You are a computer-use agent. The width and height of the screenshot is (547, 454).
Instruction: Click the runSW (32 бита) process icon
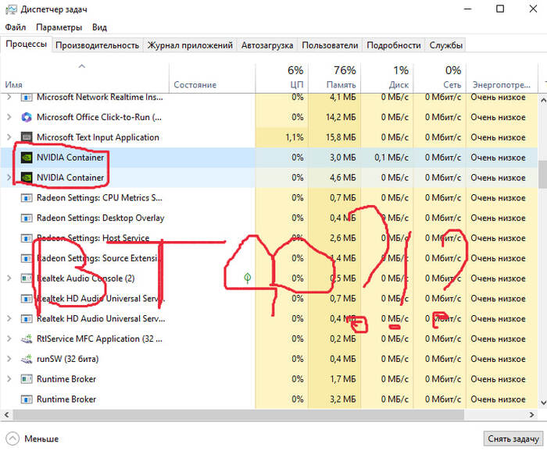[x=27, y=359]
